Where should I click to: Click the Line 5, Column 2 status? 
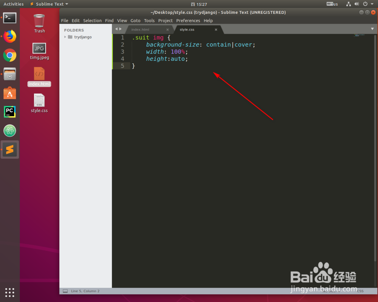85,291
